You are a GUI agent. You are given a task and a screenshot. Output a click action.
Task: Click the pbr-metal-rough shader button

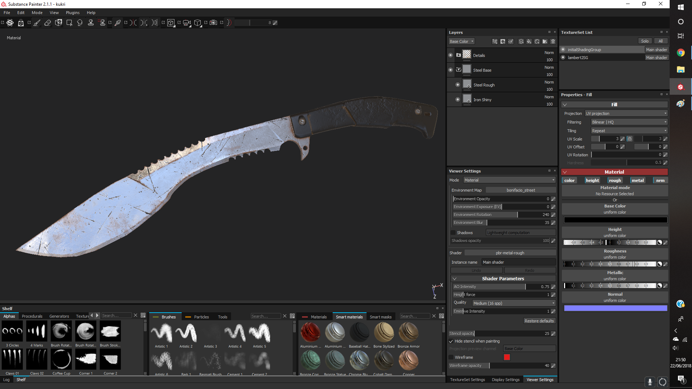pyautogui.click(x=510, y=253)
